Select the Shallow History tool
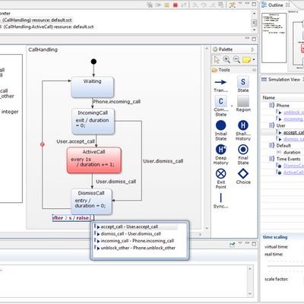The image size is (304, 304). coord(243,131)
